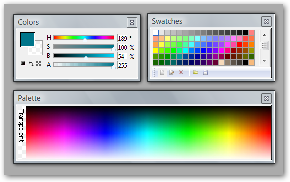The width and height of the screenshot is (290, 182).
Task: Click the edit swatch pencil icon
Action: (172, 72)
